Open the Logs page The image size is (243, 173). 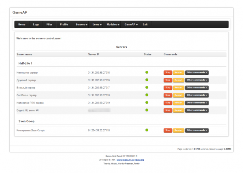(x=36, y=24)
